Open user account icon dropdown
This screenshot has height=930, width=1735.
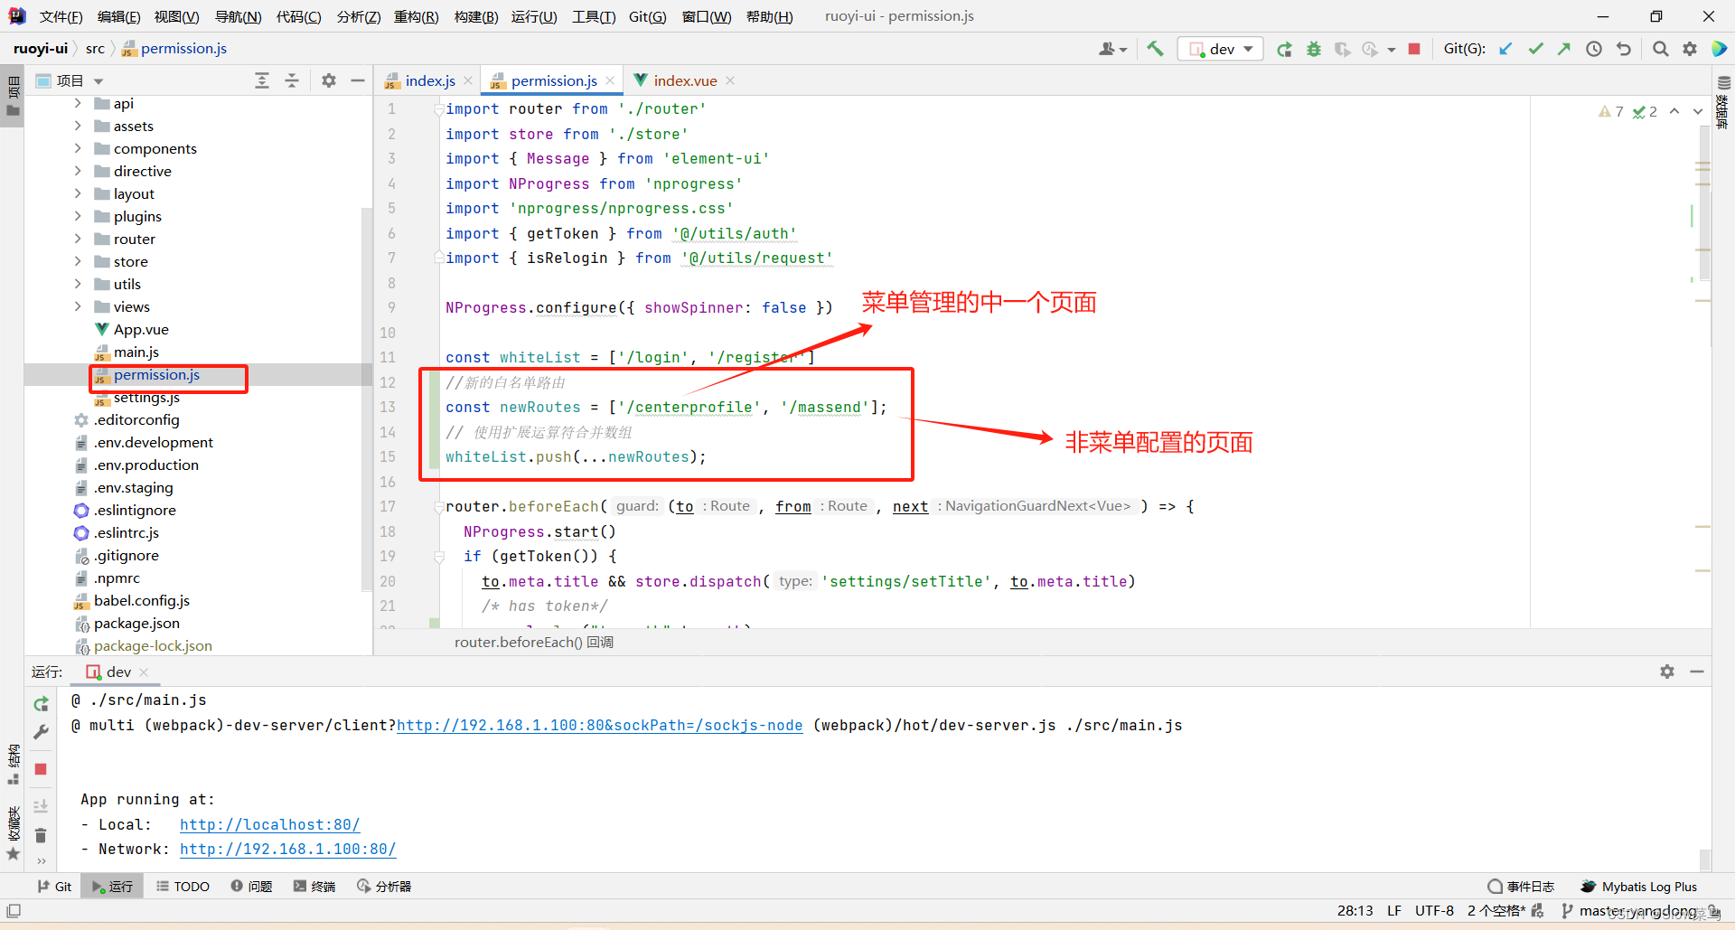[1112, 49]
